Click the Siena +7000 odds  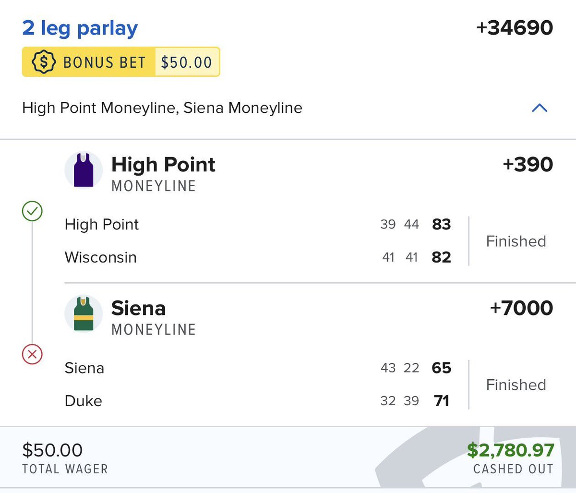tap(521, 308)
